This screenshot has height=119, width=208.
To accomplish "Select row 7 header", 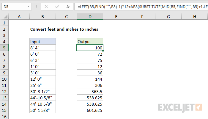I will coord(4,60).
